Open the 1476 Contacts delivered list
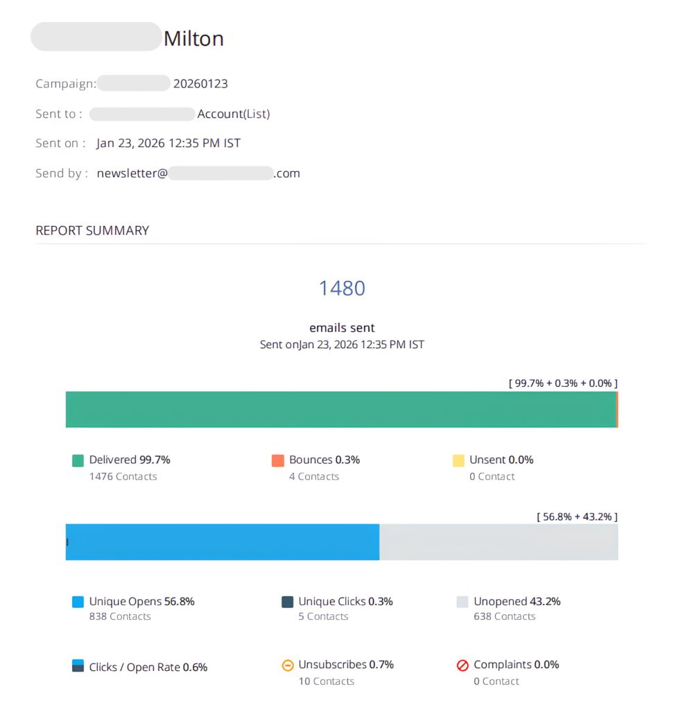This screenshot has height=714, width=681. tap(123, 476)
